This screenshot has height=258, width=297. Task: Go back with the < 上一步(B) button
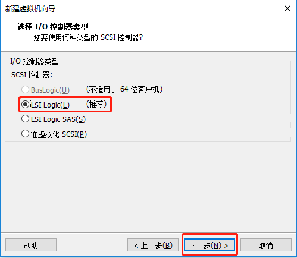coord(153,246)
